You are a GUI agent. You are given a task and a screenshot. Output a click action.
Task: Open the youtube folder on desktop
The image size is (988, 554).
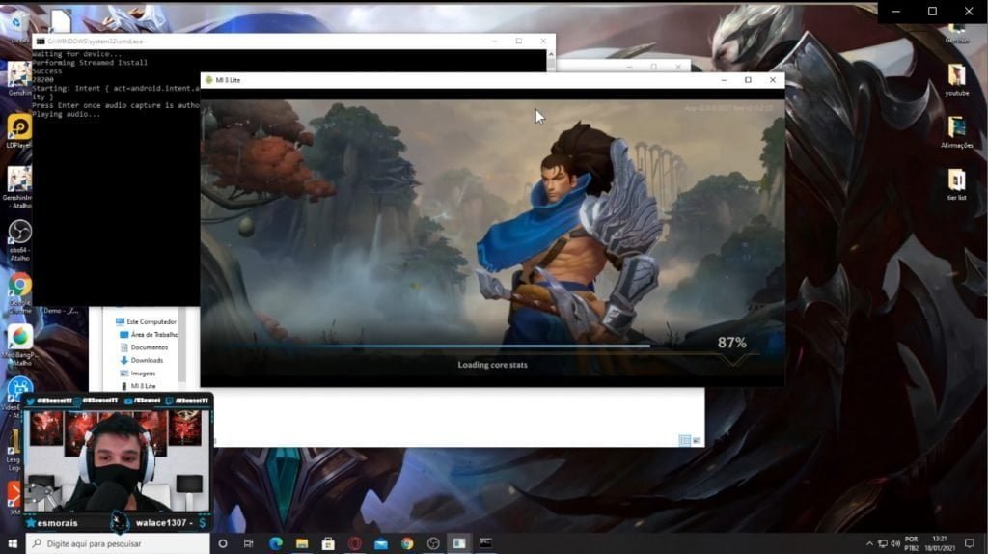click(956, 77)
